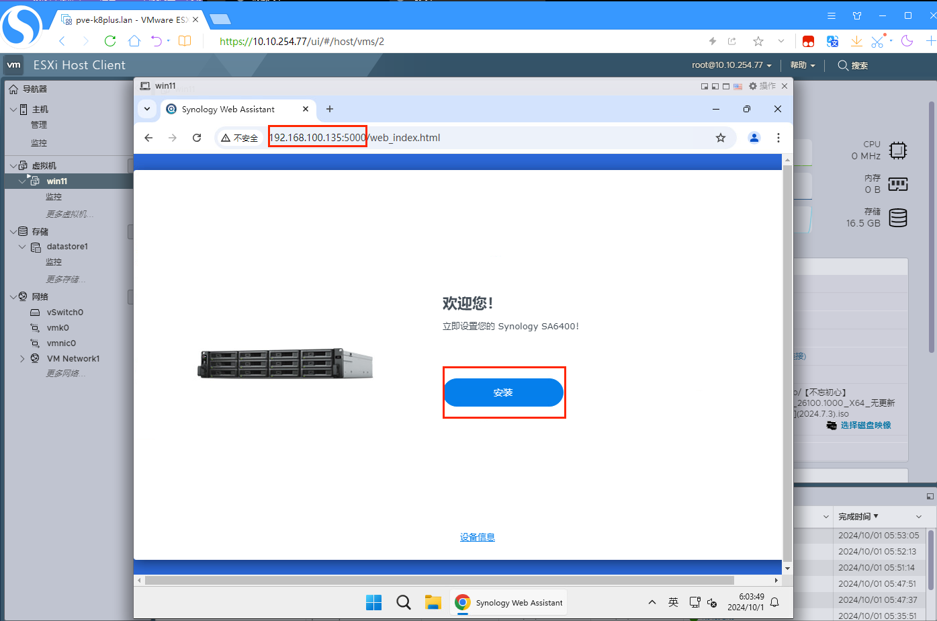Click VM taskbar network icon
The image size is (937, 621).
pos(695,602)
